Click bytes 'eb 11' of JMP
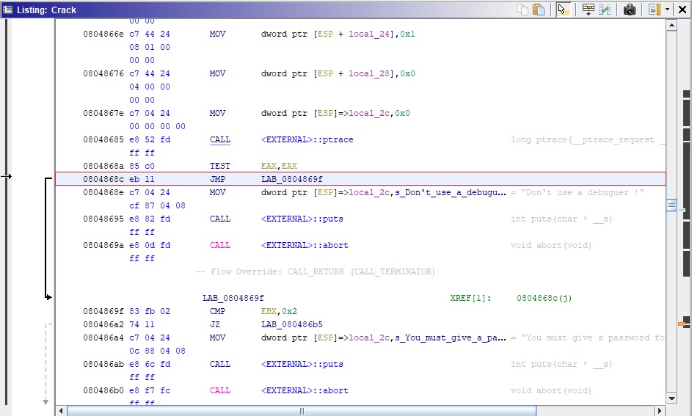692x416 pixels. [142, 179]
